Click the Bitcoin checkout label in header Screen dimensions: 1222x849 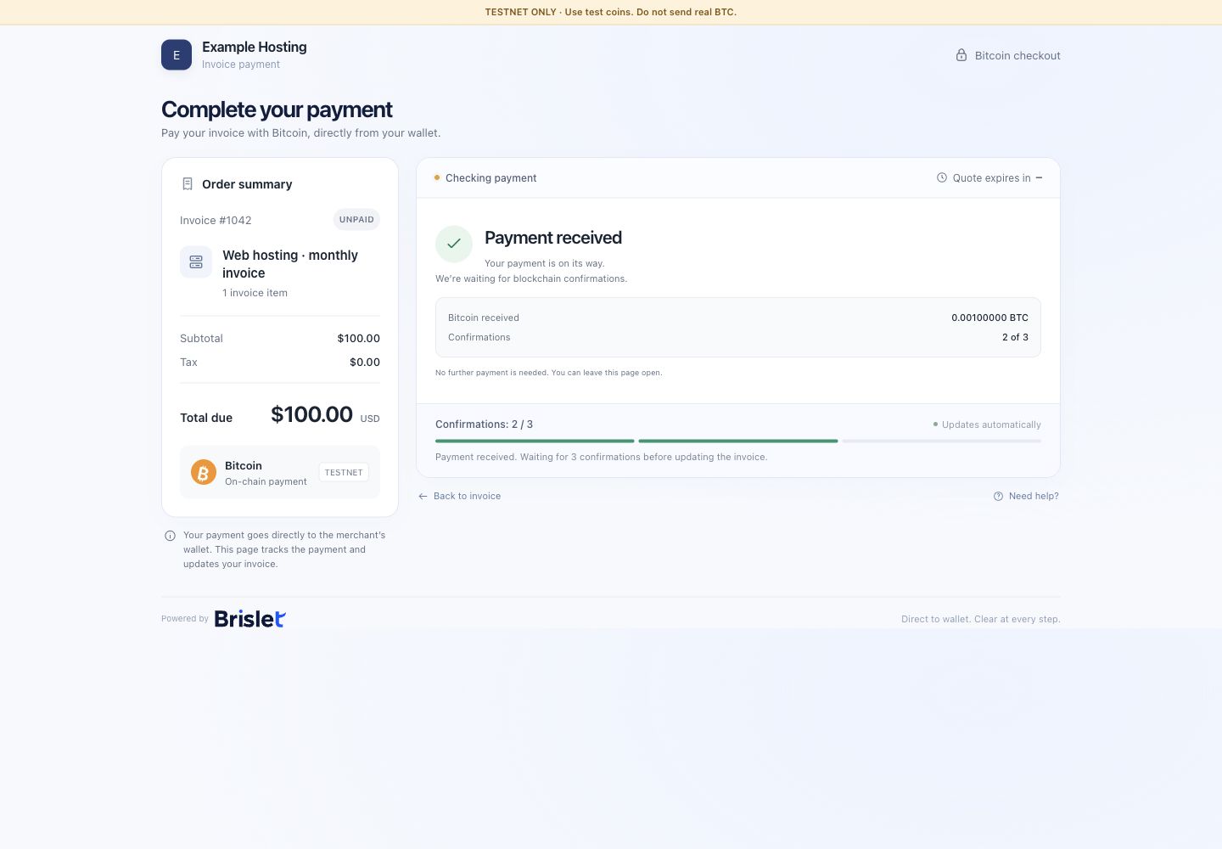(1017, 56)
